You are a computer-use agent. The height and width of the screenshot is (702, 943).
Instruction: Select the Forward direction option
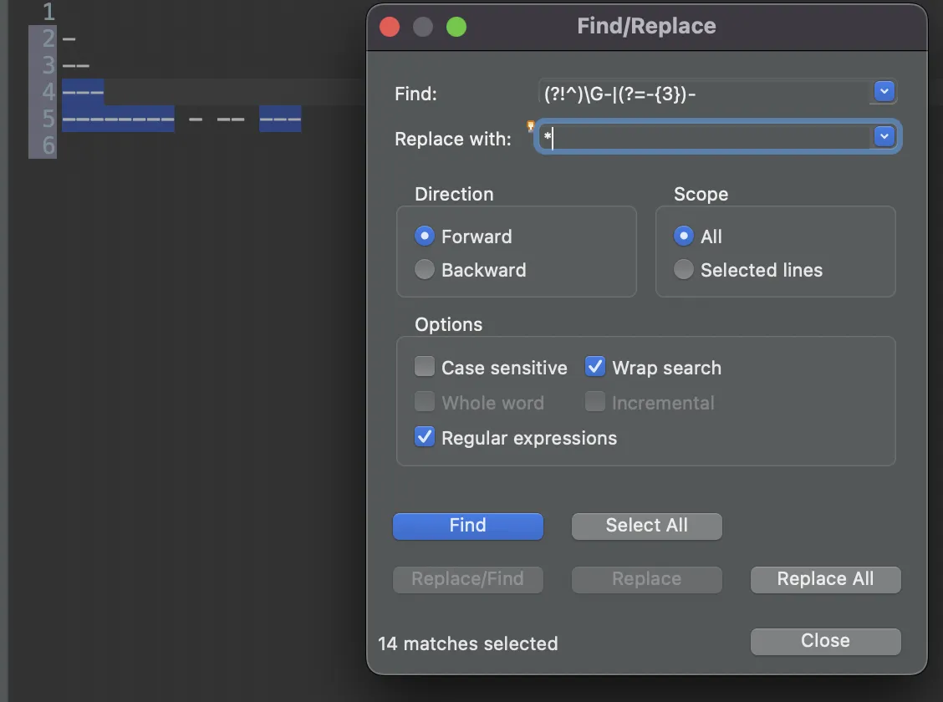(x=425, y=237)
